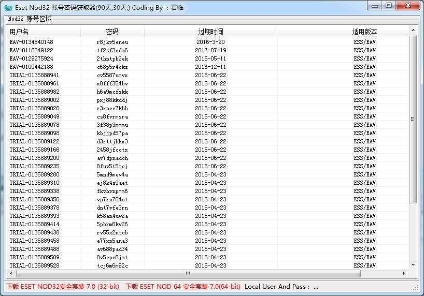Select row TRIAL-0135889200
Image resolution: width=424 pixels, height=296 pixels.
(208, 158)
